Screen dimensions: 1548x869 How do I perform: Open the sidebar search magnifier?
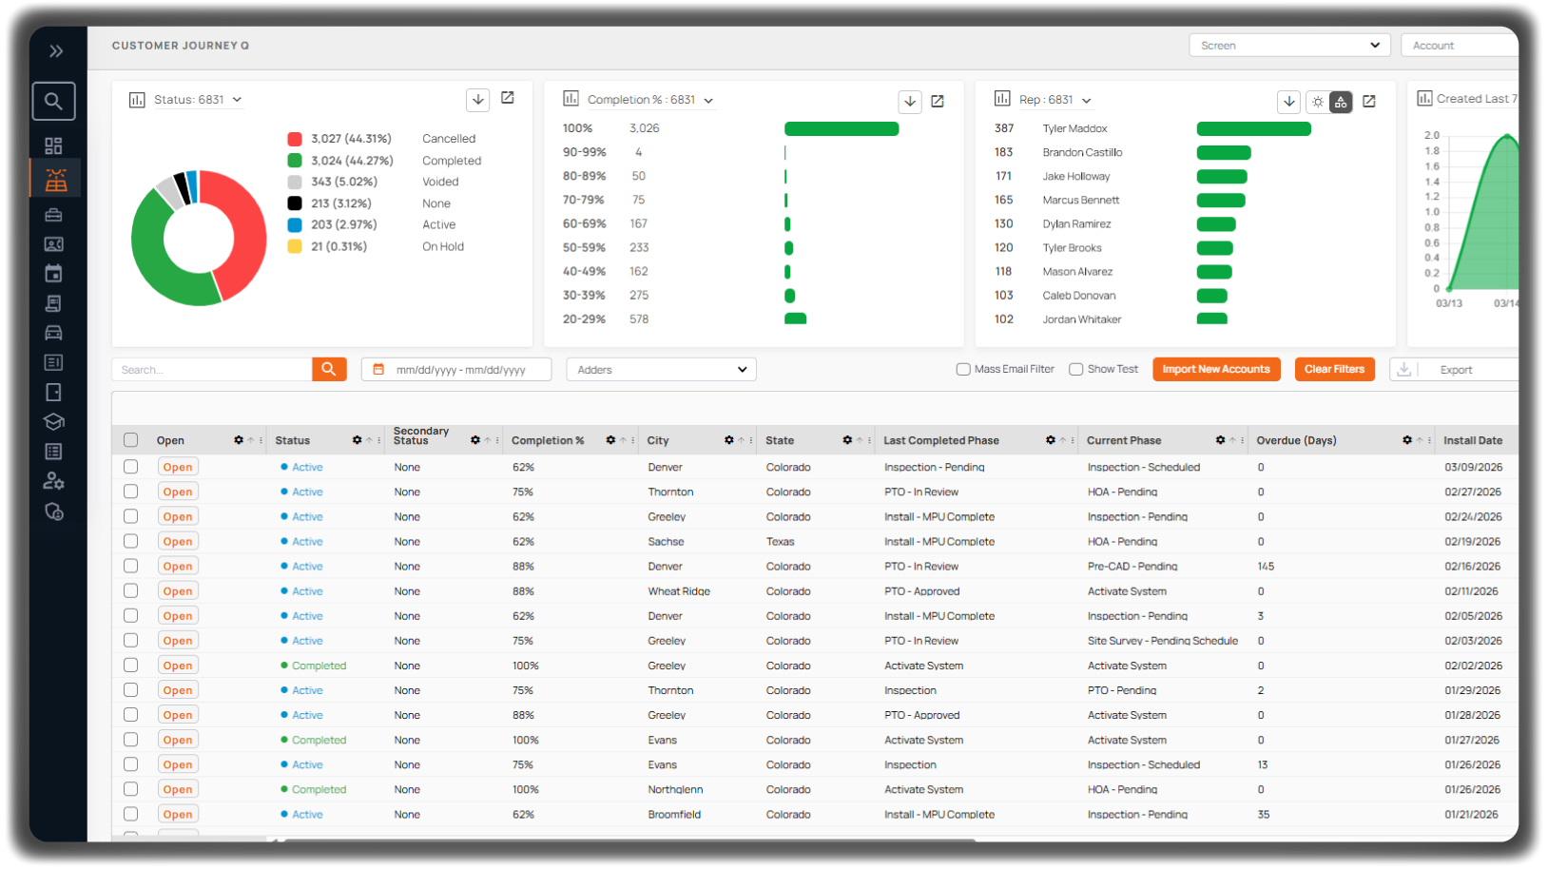pos(54,101)
